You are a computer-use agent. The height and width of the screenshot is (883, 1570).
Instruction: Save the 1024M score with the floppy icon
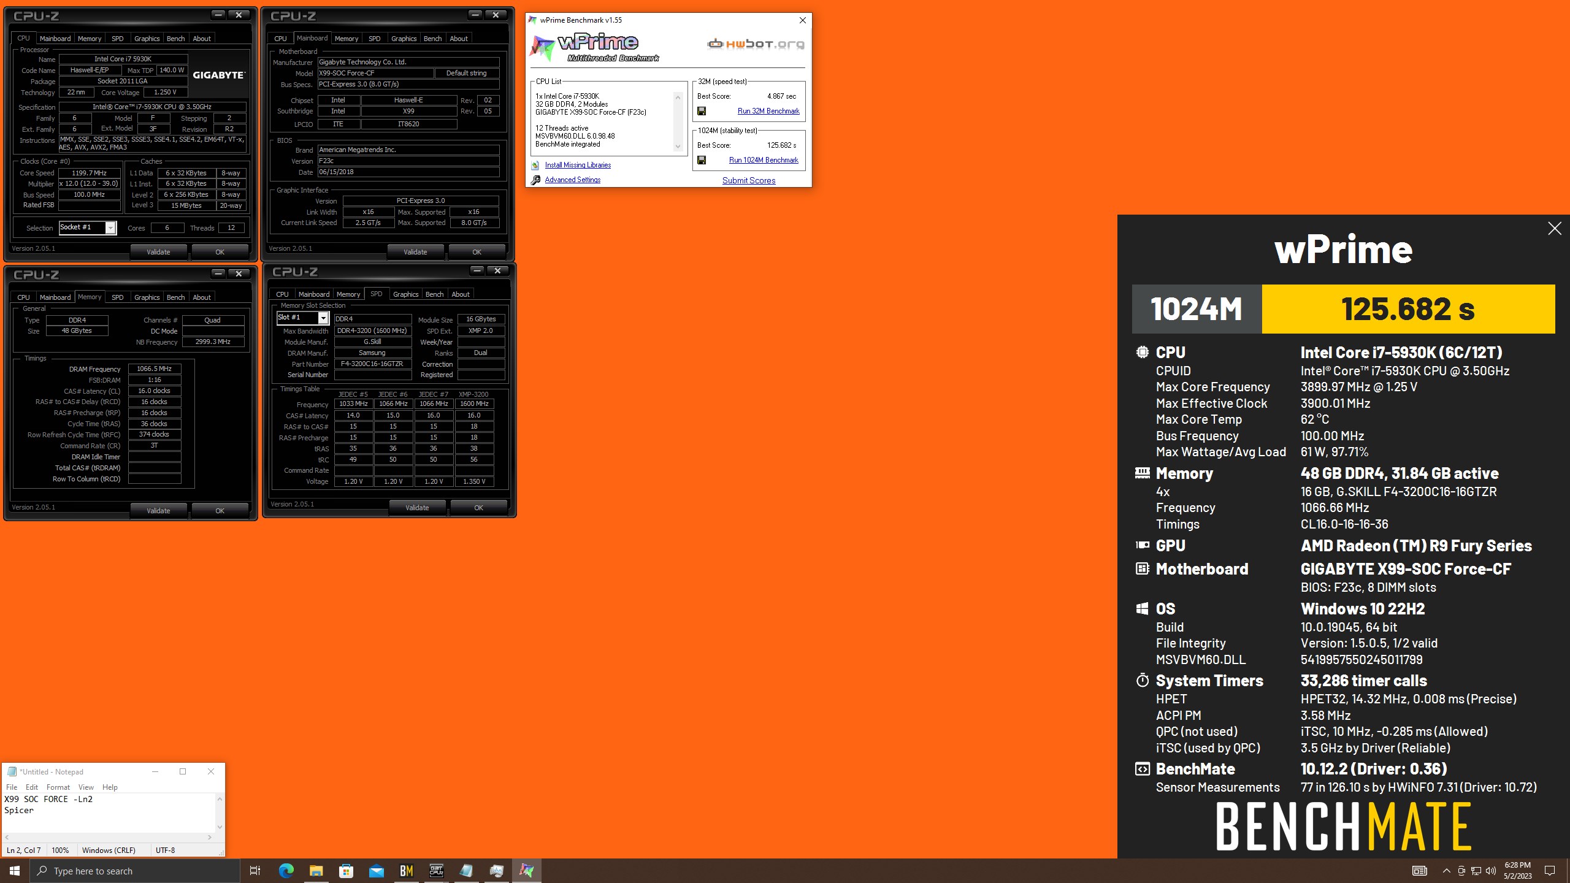(x=702, y=160)
